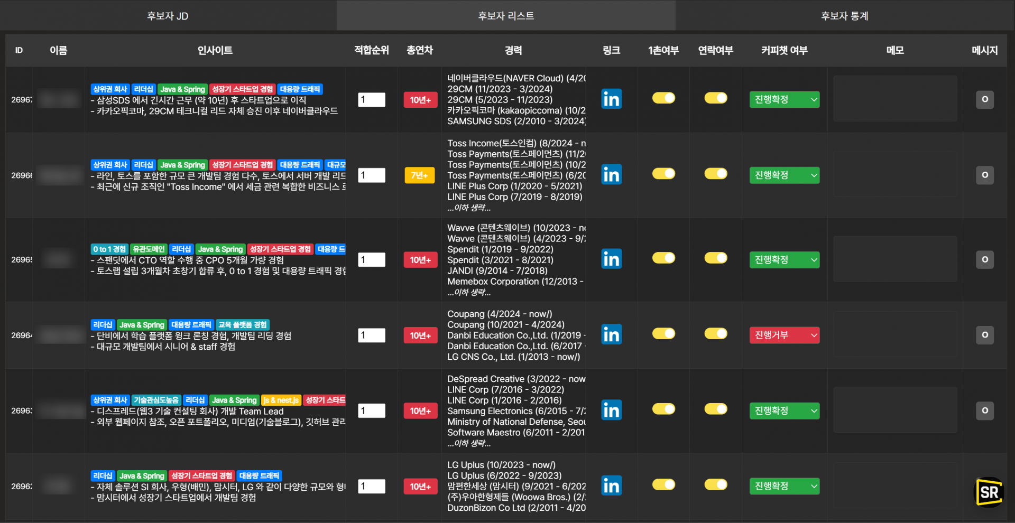Click the memo area for DeSpread Creative candidate

(895, 410)
